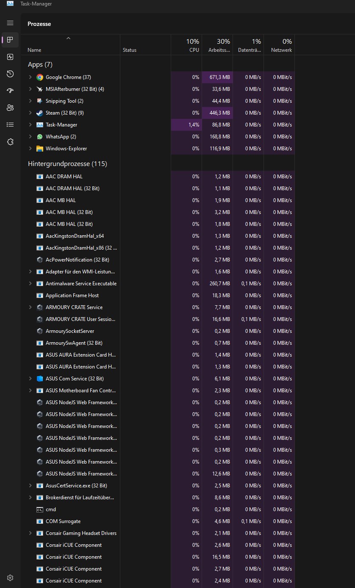Click the Prozesse page title
The height and width of the screenshot is (588, 355).
(x=39, y=24)
